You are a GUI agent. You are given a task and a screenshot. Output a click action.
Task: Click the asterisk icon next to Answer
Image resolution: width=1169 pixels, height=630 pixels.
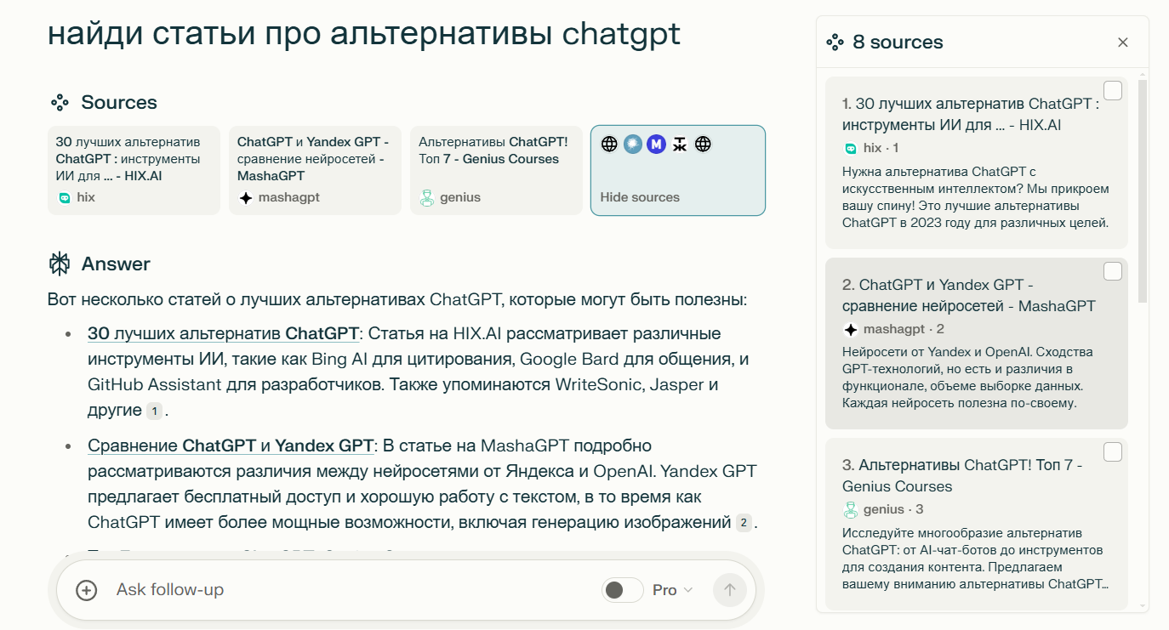pos(60,264)
